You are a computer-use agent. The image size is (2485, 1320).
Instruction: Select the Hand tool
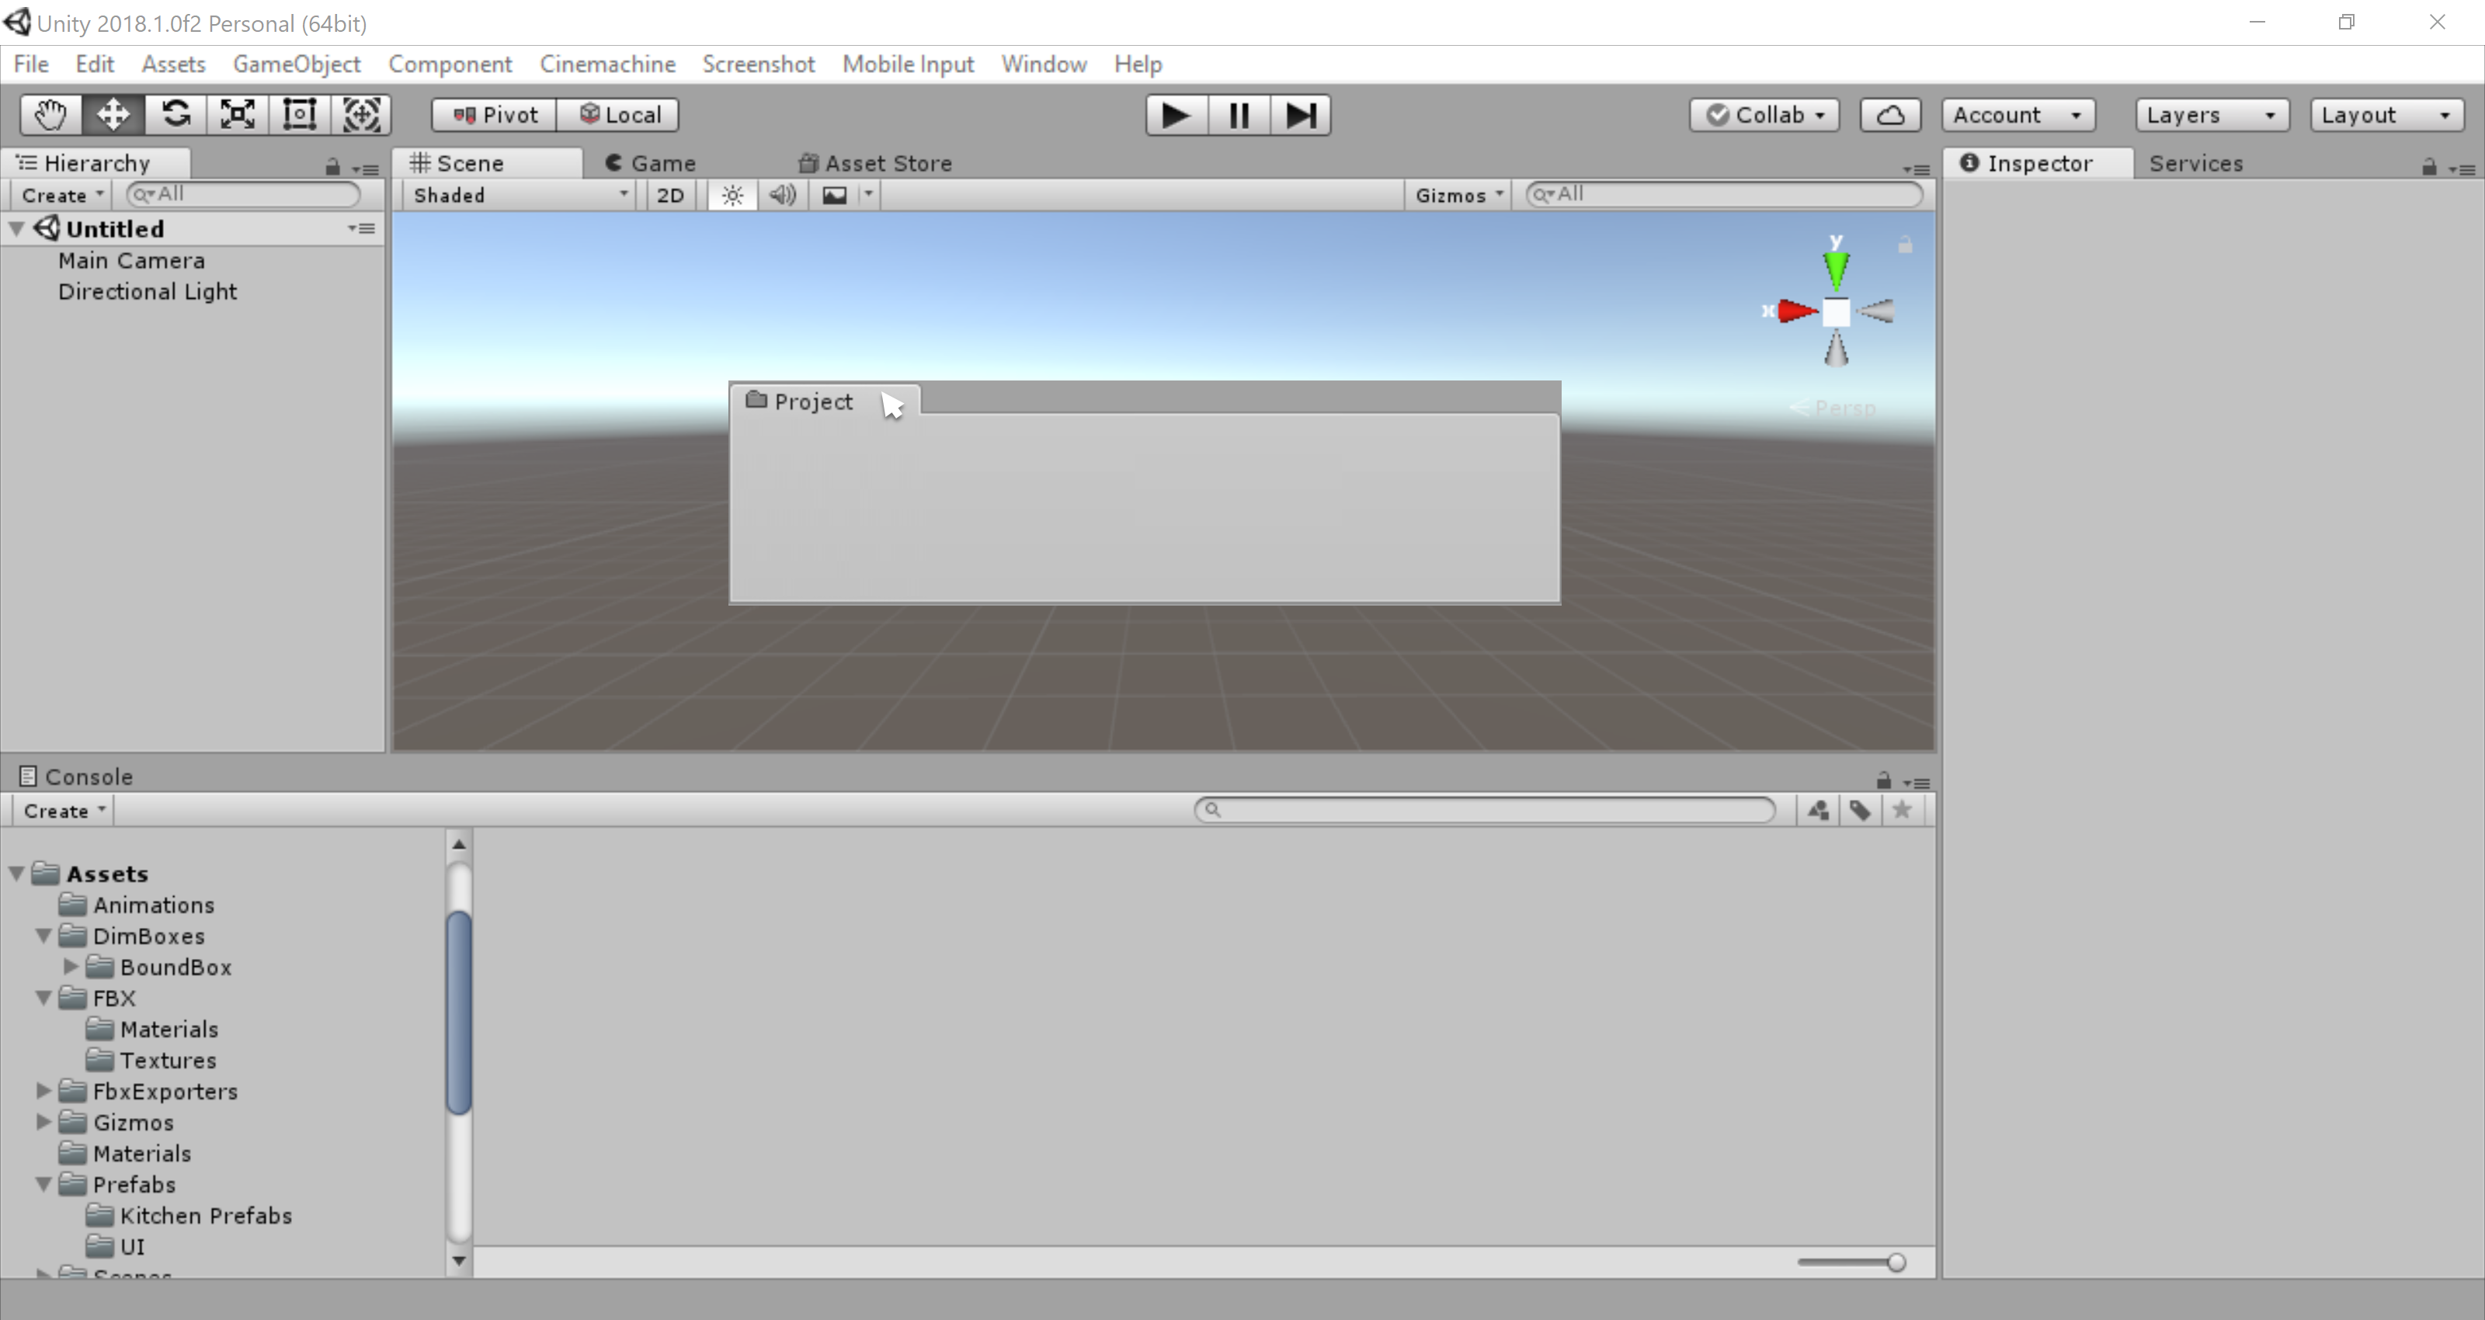(50, 115)
